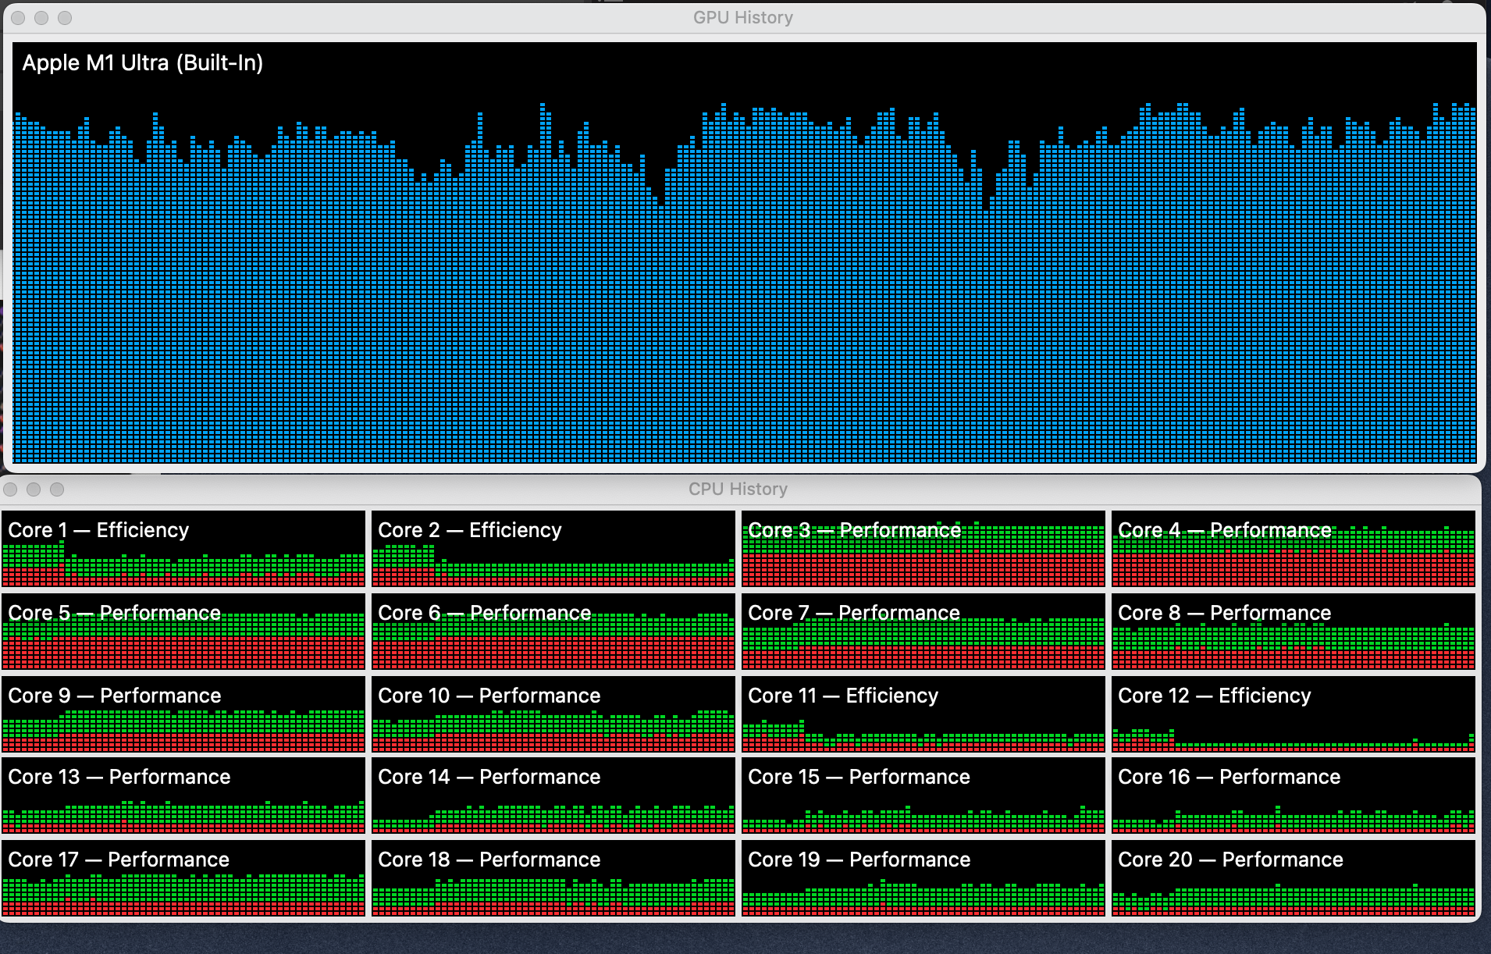Image resolution: width=1491 pixels, height=954 pixels.
Task: Click the Core 10 — Performance graph
Action: [553, 714]
